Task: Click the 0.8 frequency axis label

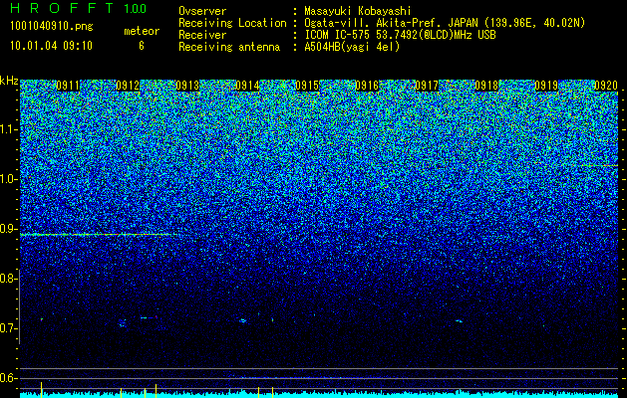Action: pos(7,279)
